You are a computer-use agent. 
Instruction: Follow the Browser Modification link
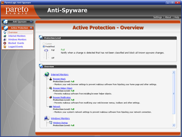(62, 97)
